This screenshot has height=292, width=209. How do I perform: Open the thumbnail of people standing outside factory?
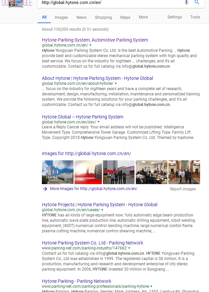[119, 172]
